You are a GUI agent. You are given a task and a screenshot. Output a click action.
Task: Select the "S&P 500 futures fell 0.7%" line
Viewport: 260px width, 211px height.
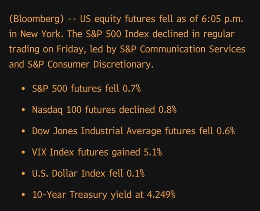(x=86, y=89)
